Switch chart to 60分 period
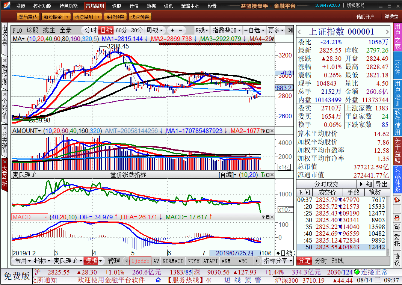Image resolution: width=402 pixels, height=285 pixels. (x=121, y=30)
